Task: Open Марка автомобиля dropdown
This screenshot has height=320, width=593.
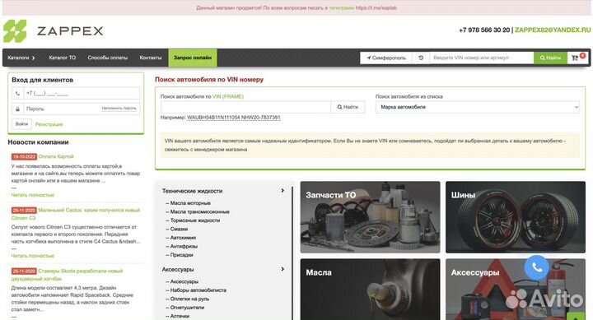Action: [x=477, y=107]
